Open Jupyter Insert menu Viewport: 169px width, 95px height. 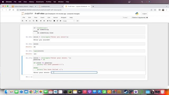click(x=42, y=17)
